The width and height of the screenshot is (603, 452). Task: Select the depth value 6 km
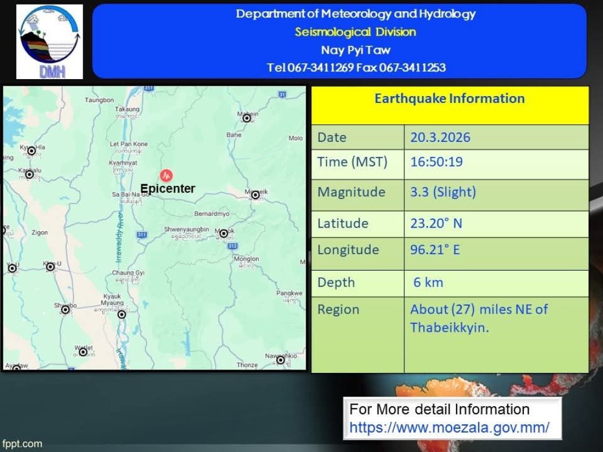428,282
